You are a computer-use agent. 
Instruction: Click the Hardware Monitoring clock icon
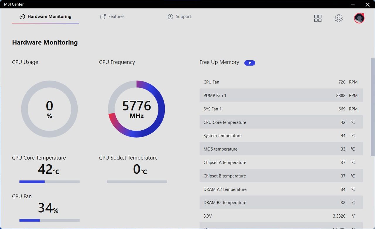coord(22,17)
